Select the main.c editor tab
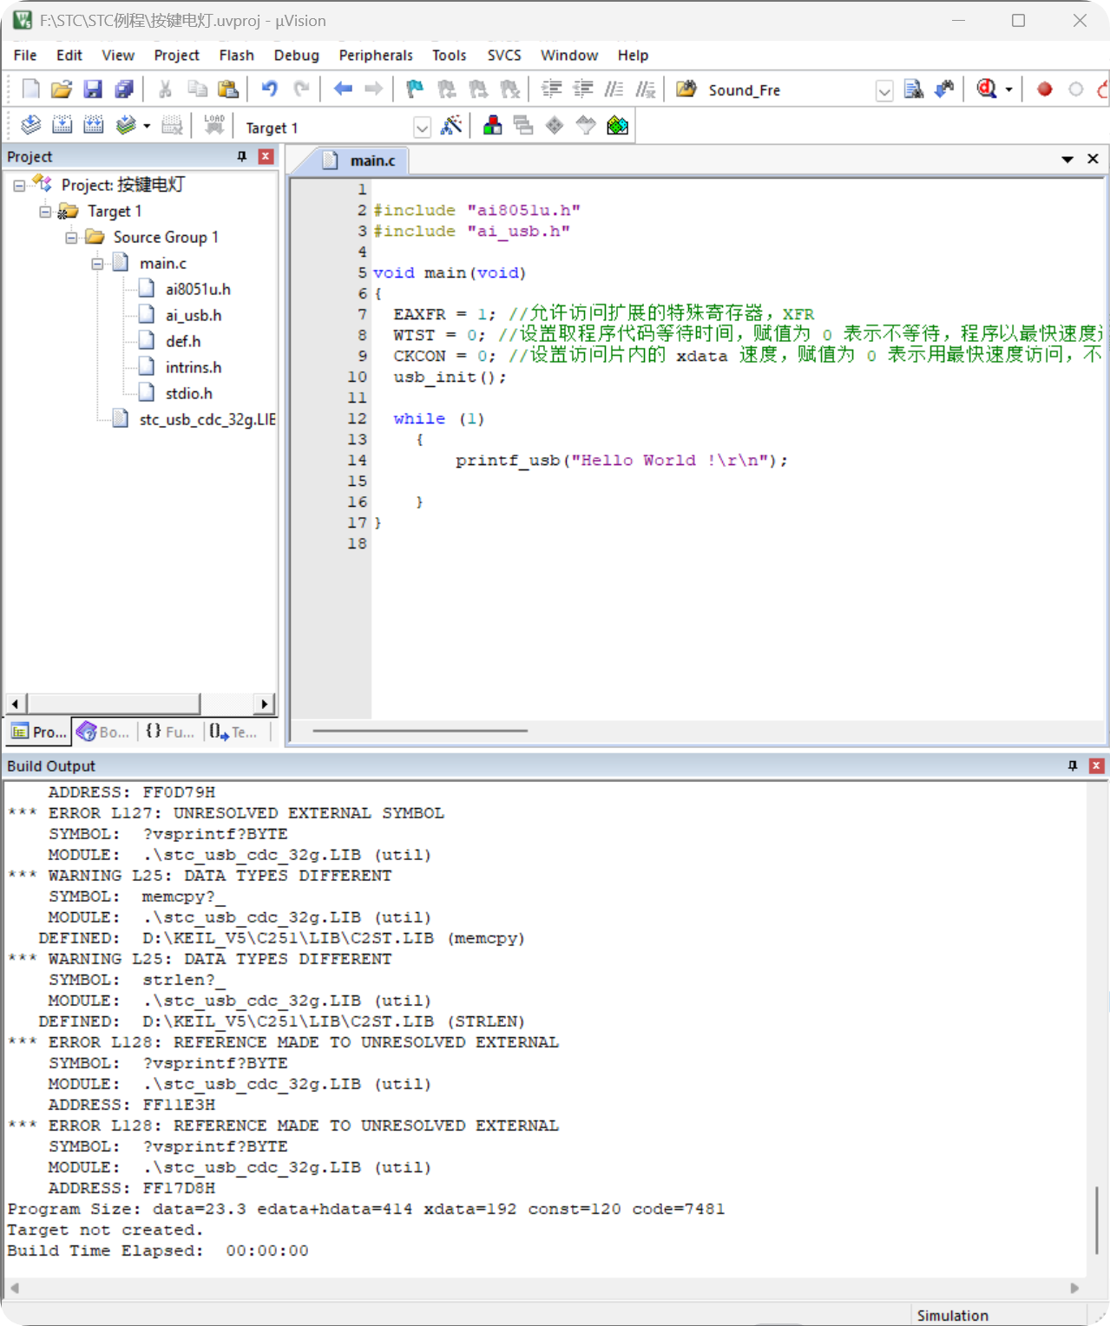1110x1326 pixels. tap(361, 161)
